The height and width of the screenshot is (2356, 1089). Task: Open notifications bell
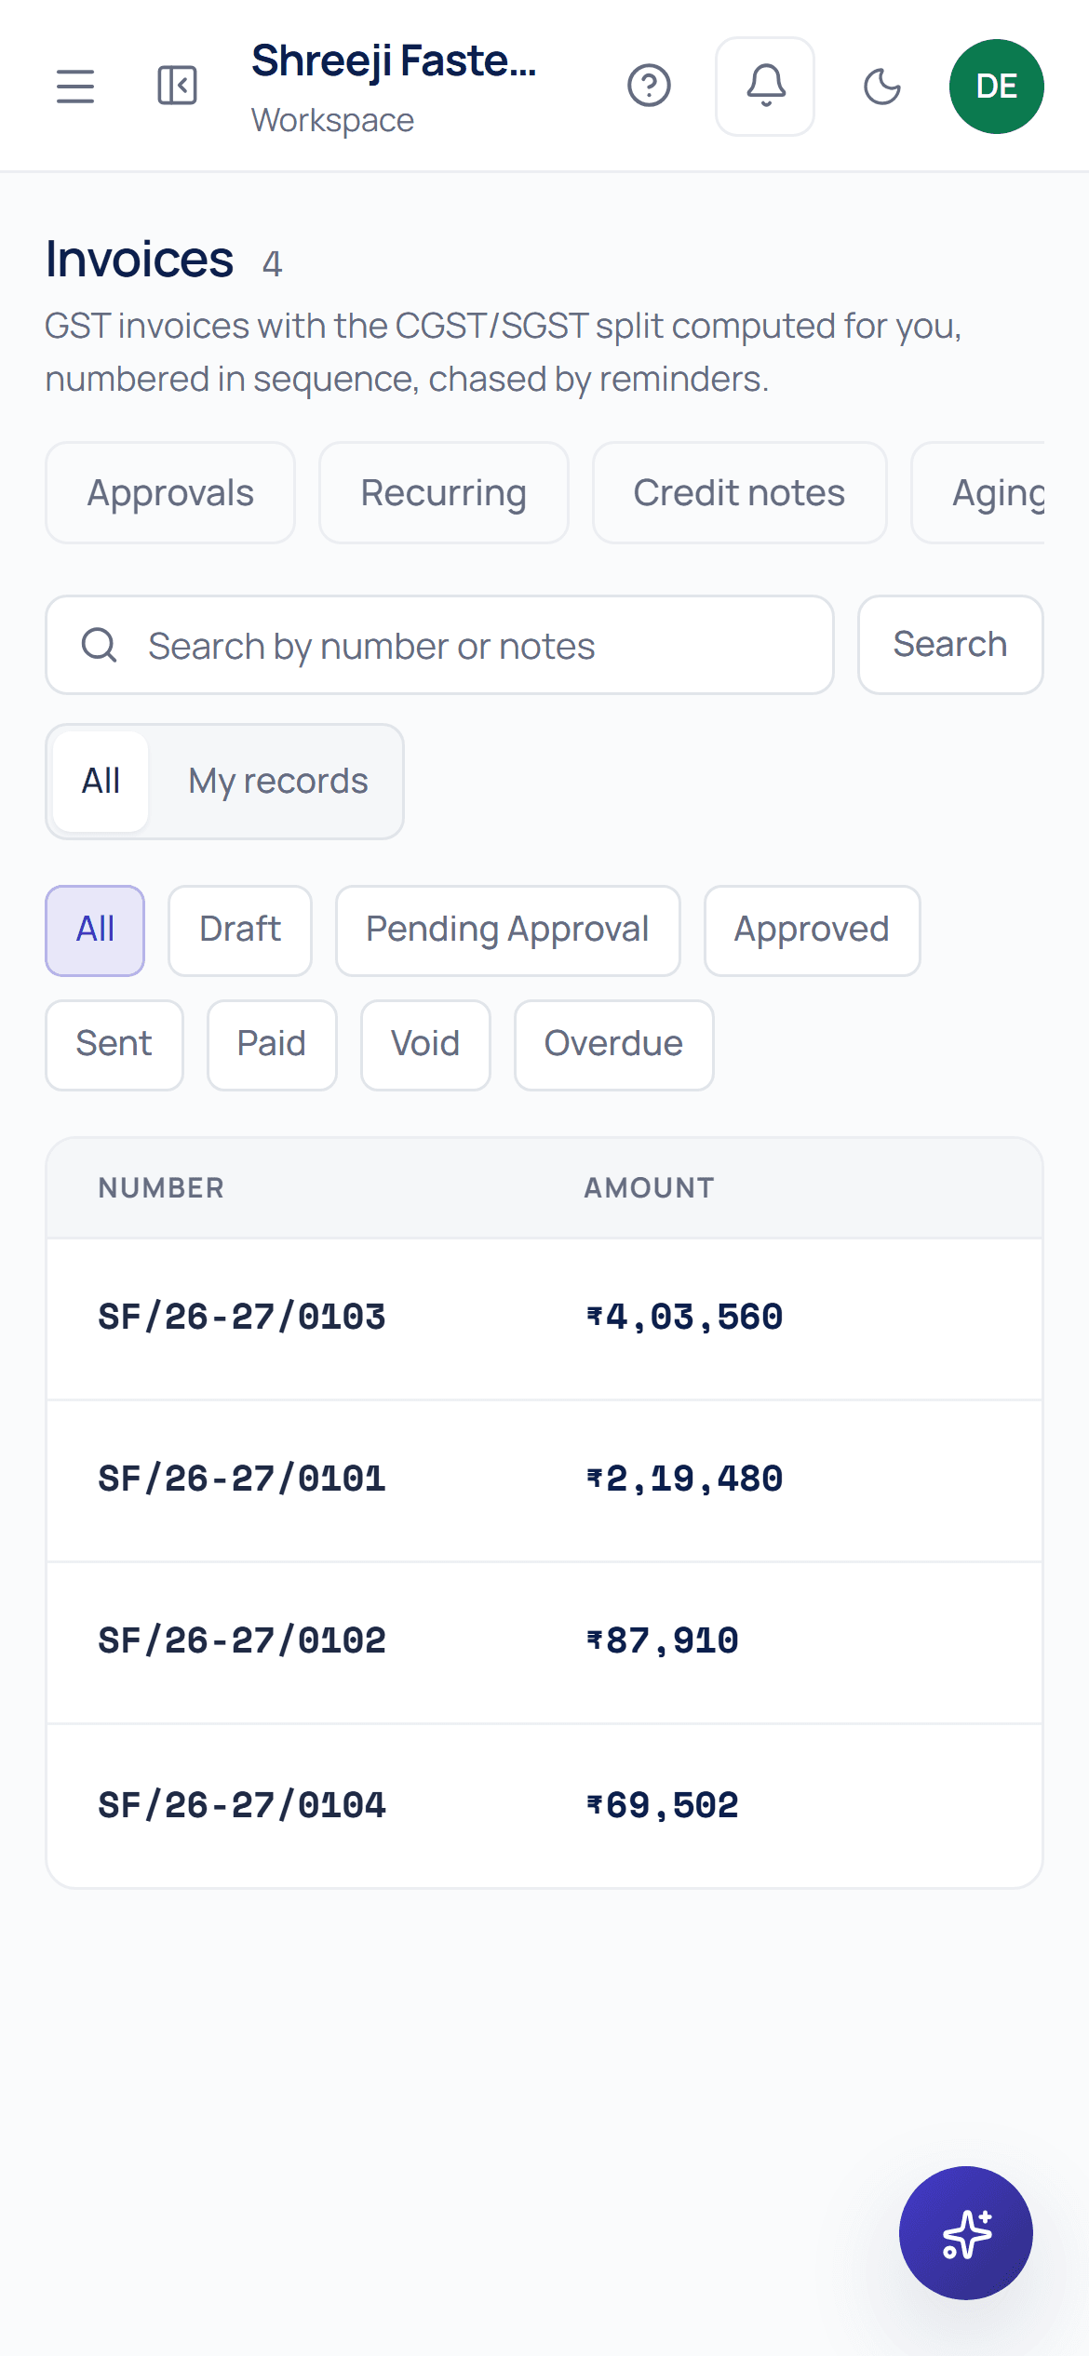pyautogui.click(x=765, y=87)
